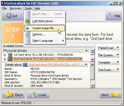Click the yellow Back arrow icon
This screenshot has width=124, height=106.
coord(9,95)
